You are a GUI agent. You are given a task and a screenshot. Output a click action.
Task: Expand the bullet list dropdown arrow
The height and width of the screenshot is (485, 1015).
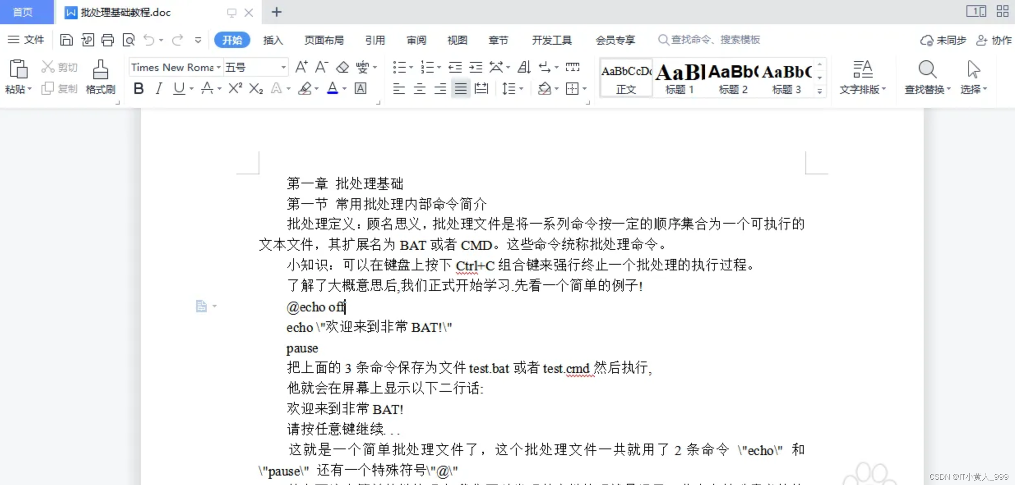411,67
